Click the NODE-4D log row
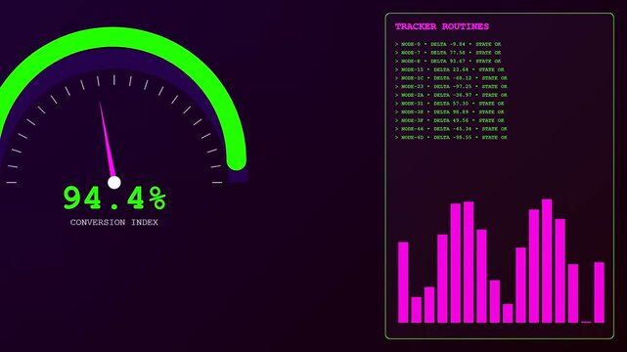 click(x=451, y=138)
